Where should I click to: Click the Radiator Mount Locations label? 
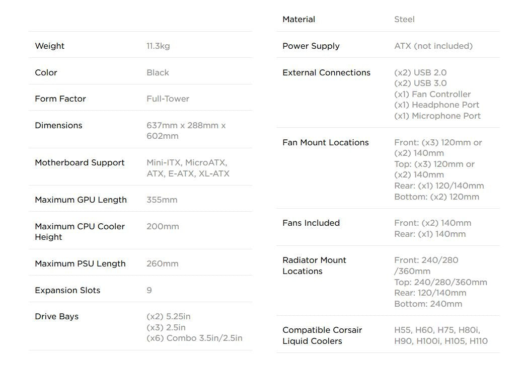[x=314, y=265]
